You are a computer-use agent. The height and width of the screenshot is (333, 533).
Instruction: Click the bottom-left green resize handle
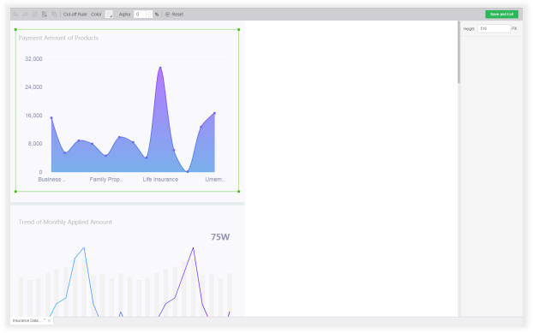pos(15,192)
